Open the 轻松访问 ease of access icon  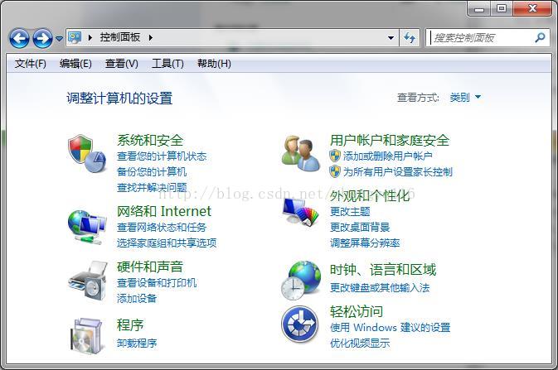tap(300, 324)
